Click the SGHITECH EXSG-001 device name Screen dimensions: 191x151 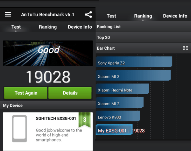coord(56,118)
